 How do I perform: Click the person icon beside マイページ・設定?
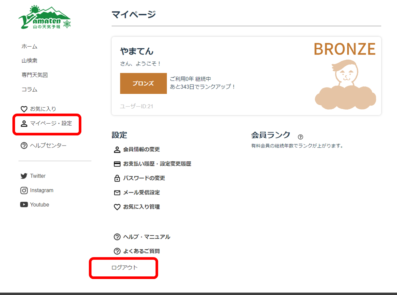[24, 124]
